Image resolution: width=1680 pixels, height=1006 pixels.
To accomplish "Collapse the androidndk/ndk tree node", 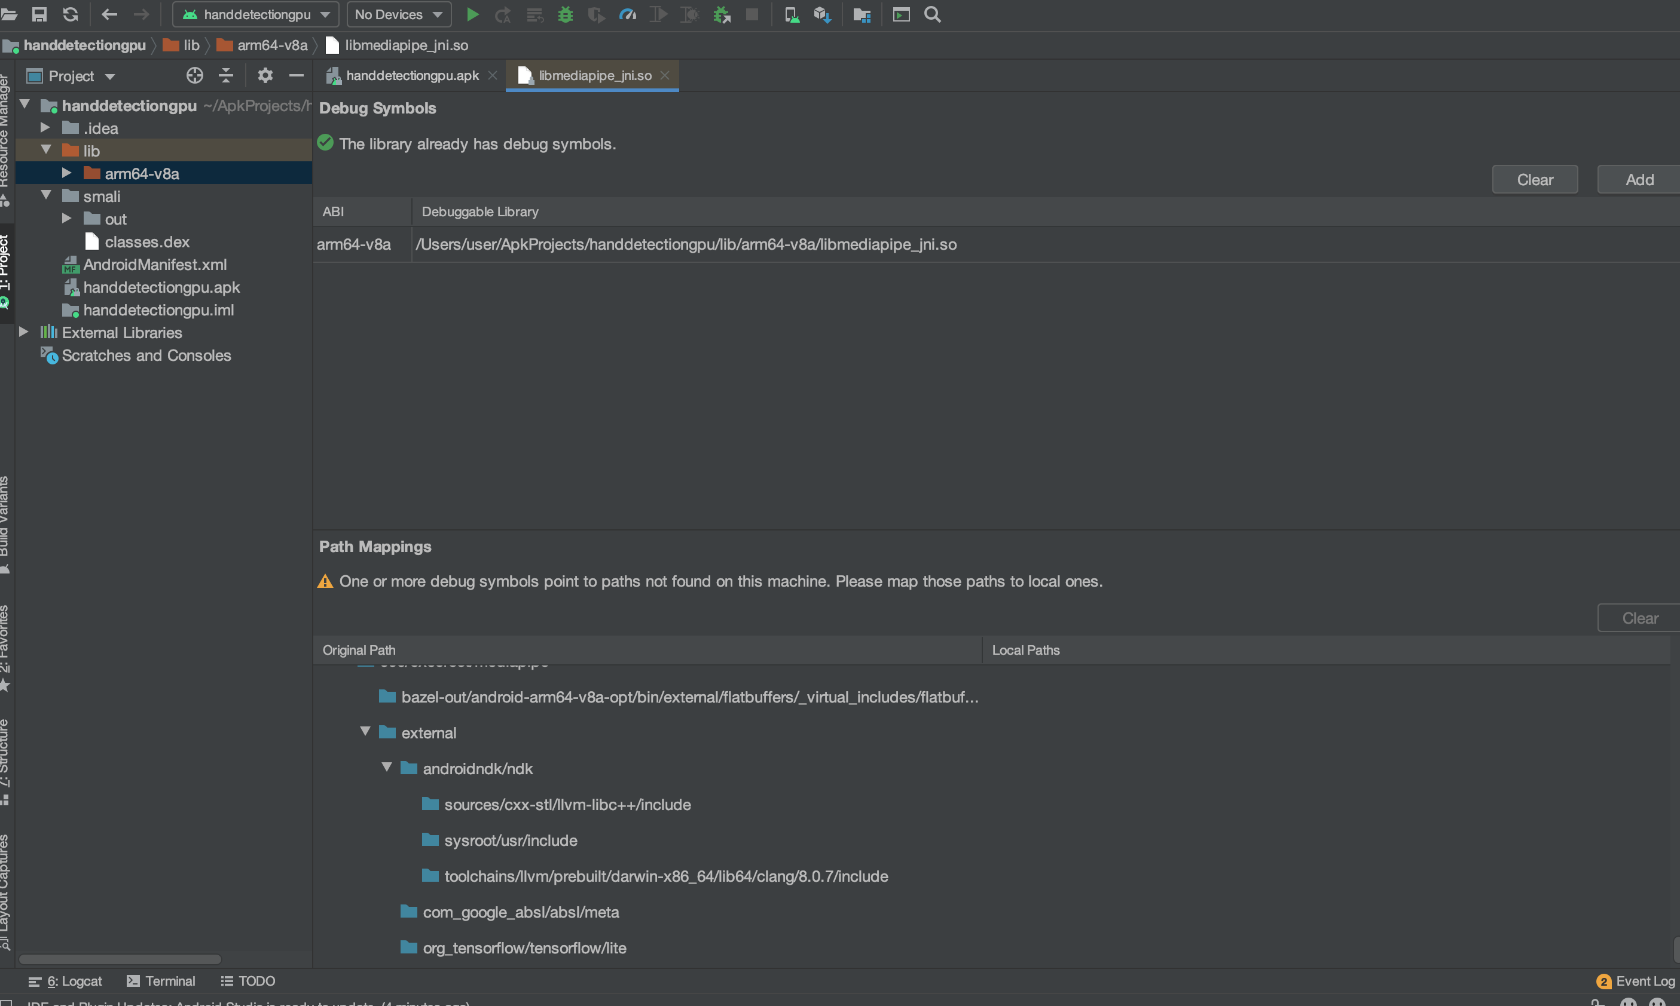I will pyautogui.click(x=387, y=766).
